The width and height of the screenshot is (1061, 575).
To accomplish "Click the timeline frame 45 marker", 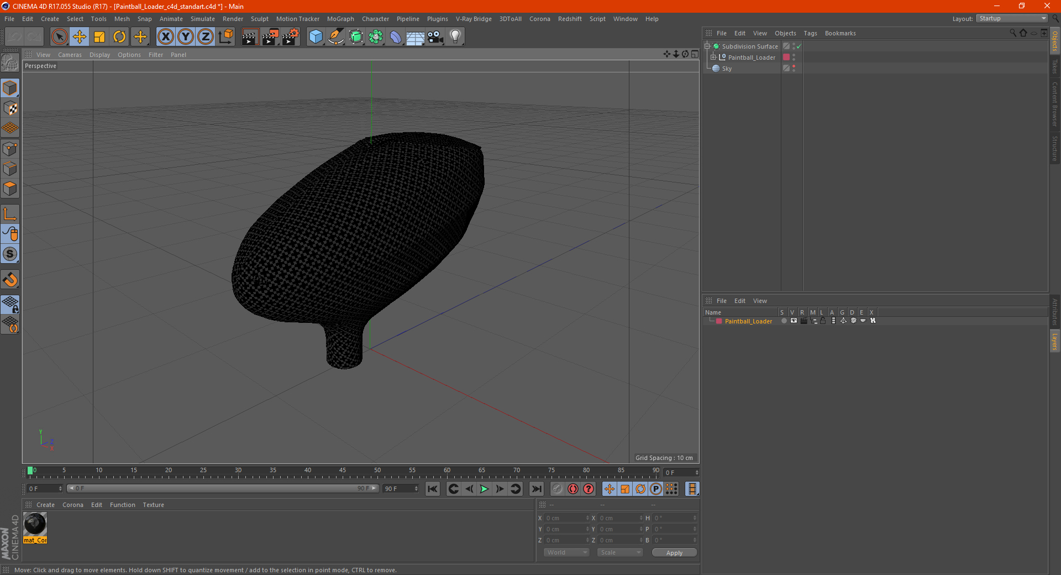I will click(343, 471).
